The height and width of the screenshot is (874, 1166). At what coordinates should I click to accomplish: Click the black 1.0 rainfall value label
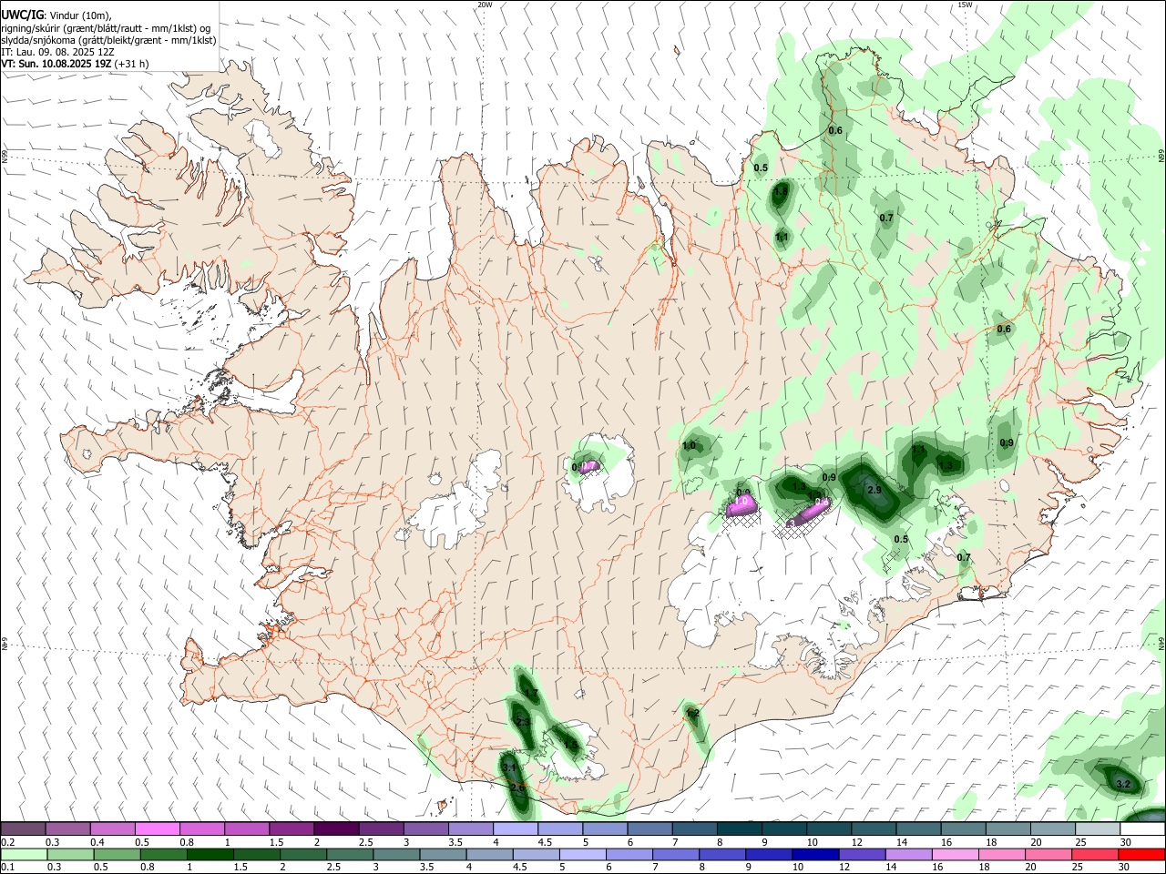689,446
